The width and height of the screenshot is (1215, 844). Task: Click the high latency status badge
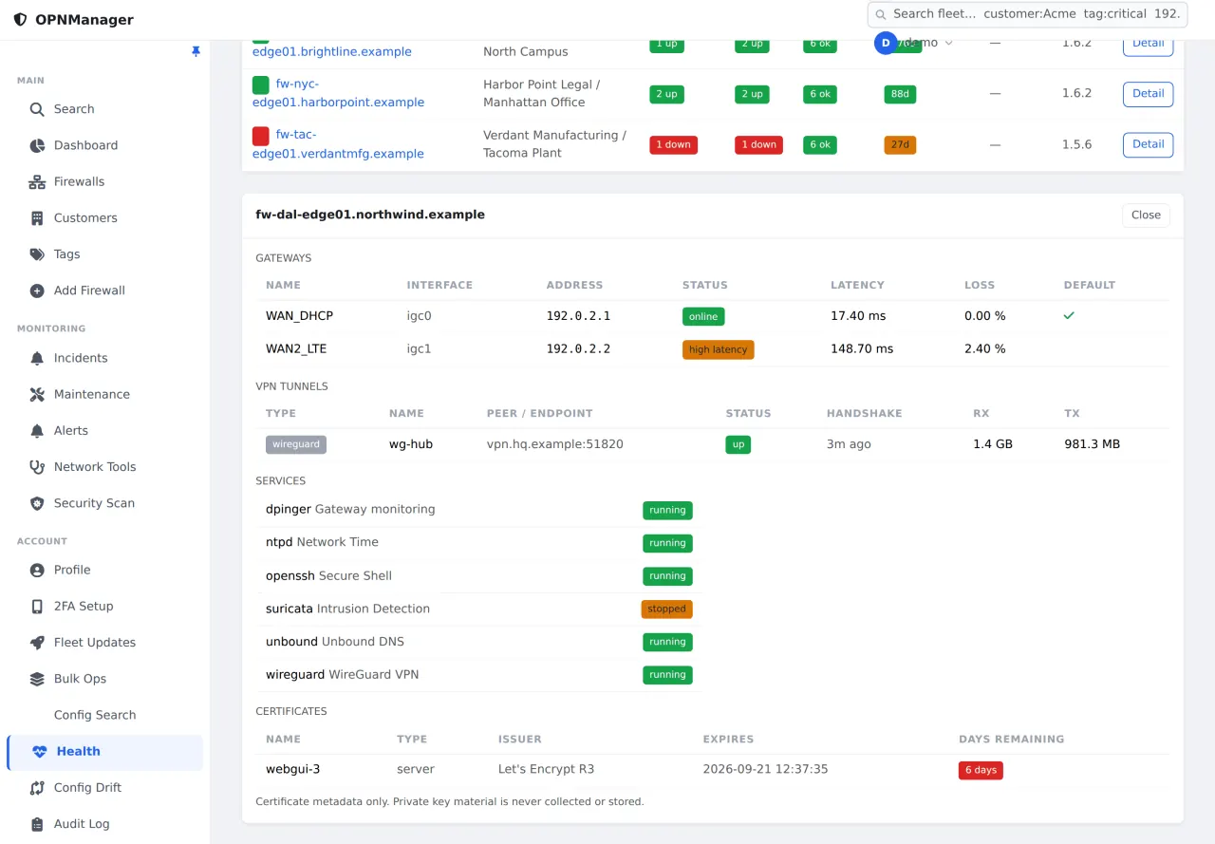pyautogui.click(x=718, y=349)
